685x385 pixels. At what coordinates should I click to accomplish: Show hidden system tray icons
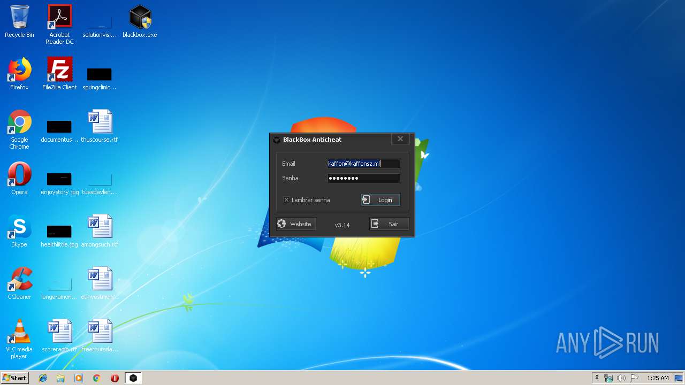point(597,378)
